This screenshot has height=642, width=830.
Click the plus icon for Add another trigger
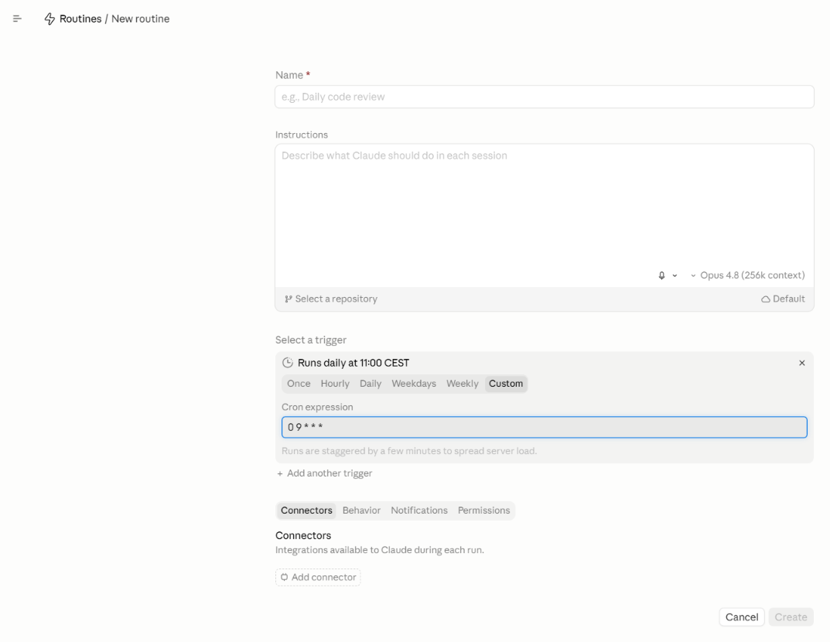[279, 473]
